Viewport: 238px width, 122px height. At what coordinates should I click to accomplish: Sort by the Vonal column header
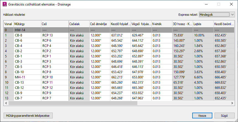coord(8,24)
